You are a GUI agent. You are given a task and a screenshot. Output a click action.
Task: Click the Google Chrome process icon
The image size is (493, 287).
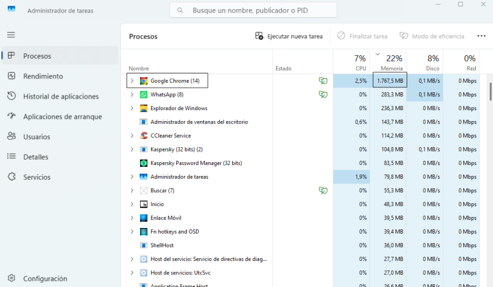tap(143, 81)
